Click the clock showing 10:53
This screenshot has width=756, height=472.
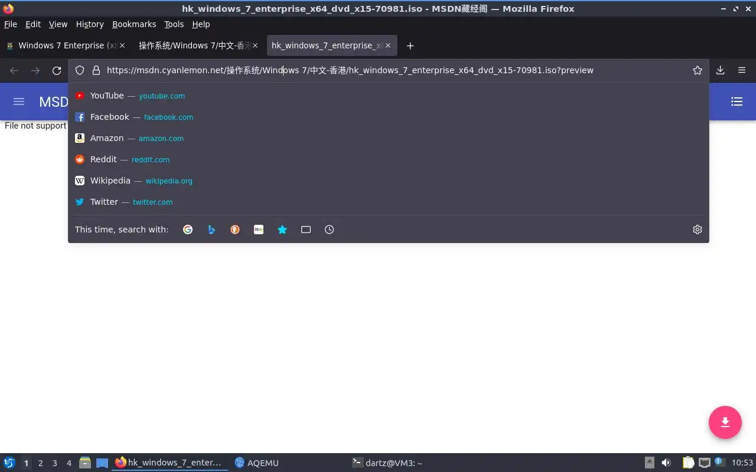(x=742, y=463)
